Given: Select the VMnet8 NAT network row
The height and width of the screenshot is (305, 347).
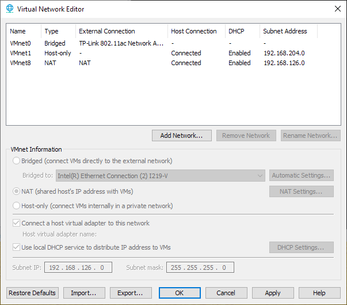Looking at the screenshot, I should point(86,63).
